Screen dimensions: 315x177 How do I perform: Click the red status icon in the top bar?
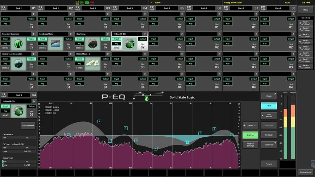point(92,2)
